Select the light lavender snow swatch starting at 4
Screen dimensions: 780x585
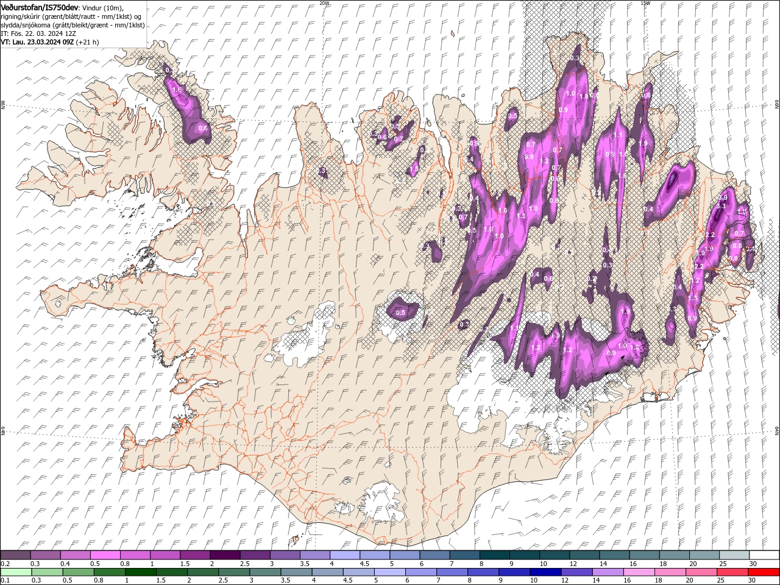344,555
